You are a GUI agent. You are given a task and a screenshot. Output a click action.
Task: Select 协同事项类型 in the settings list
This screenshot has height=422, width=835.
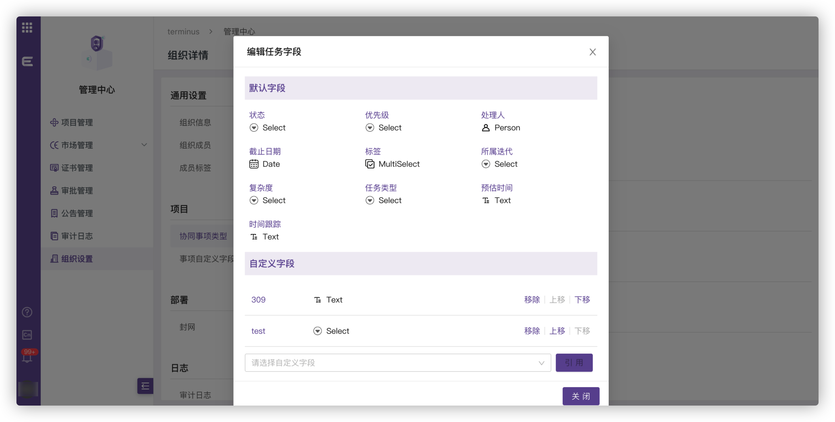coord(203,236)
